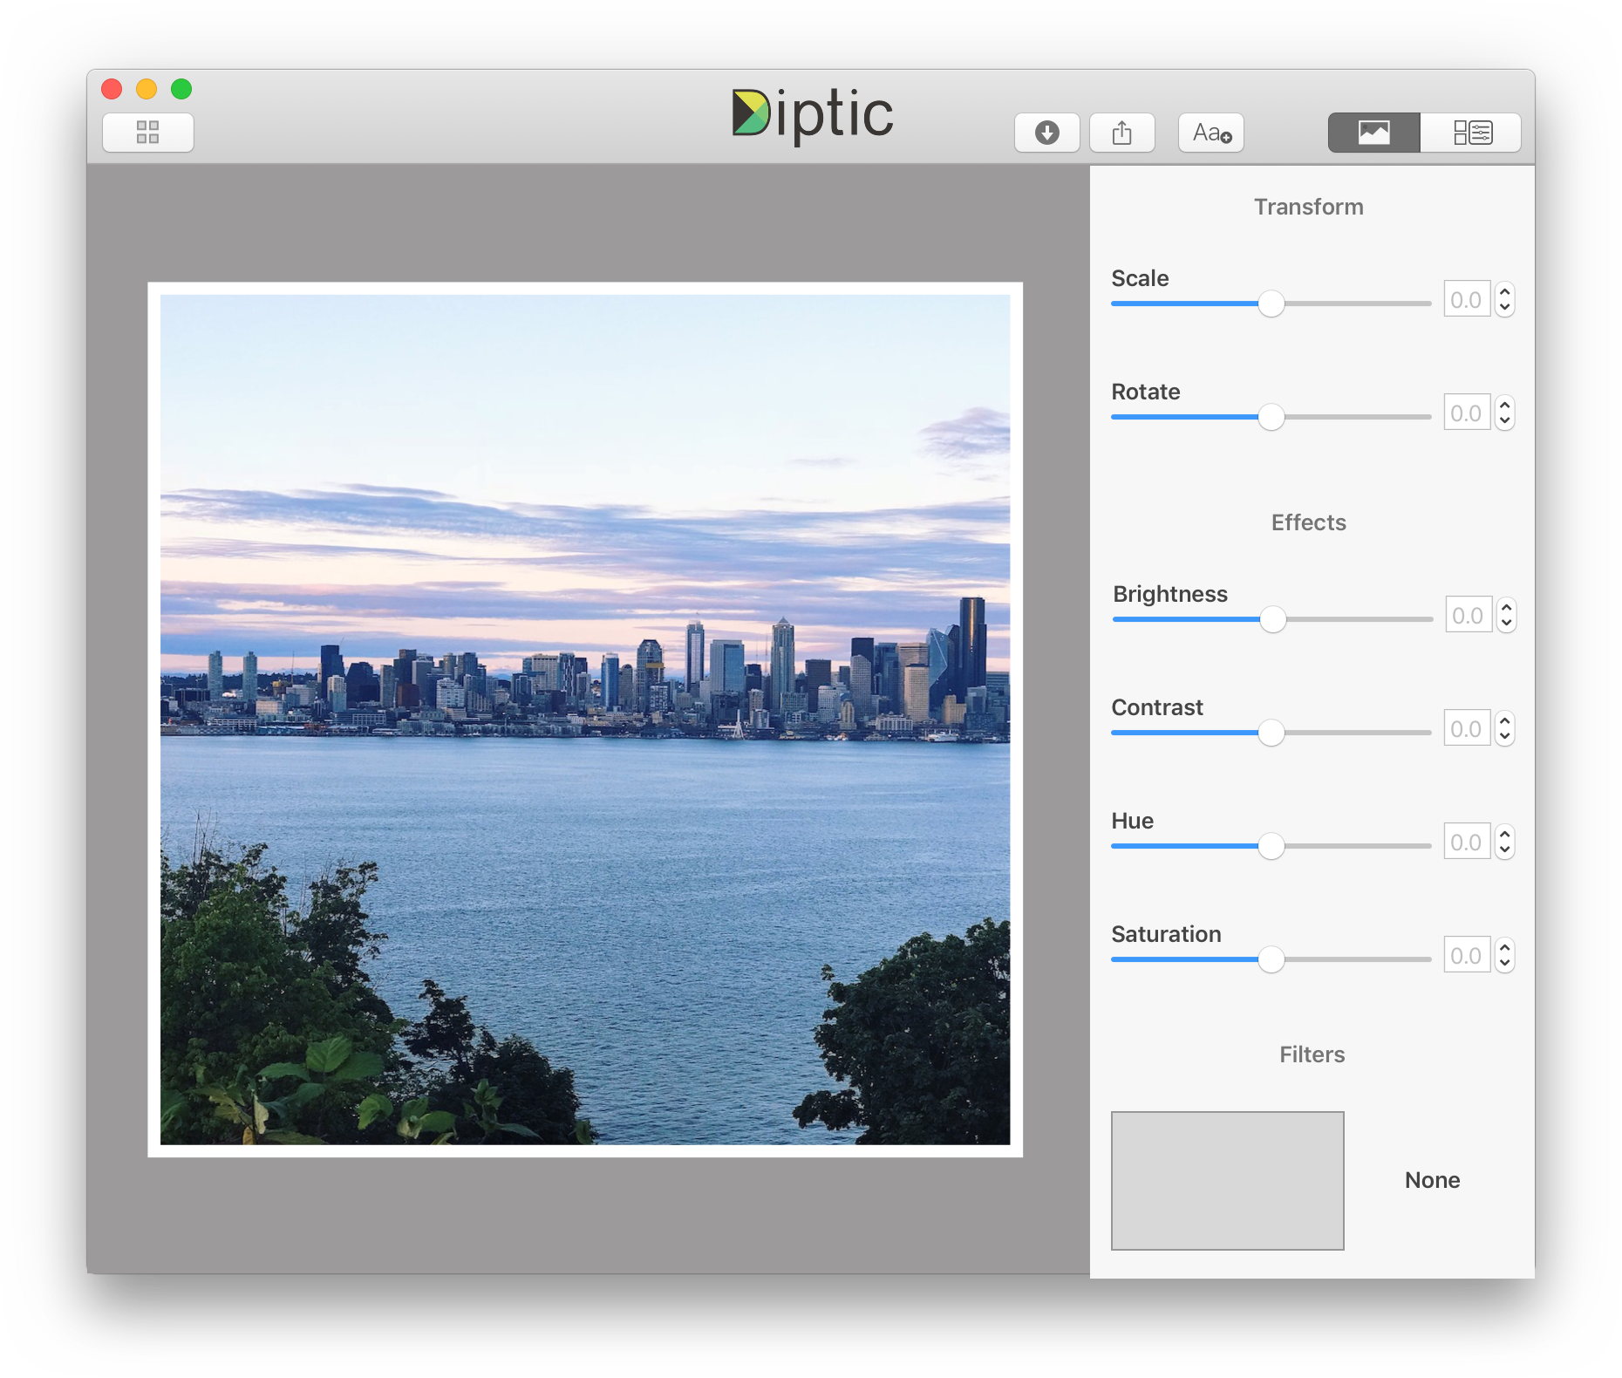Select the Seattle skyline photo
The height and width of the screenshot is (1378, 1622).
click(x=585, y=720)
